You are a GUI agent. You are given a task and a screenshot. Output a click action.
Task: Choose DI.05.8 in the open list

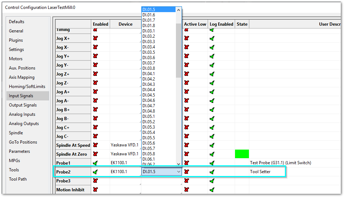pyautogui.click(x=149, y=154)
